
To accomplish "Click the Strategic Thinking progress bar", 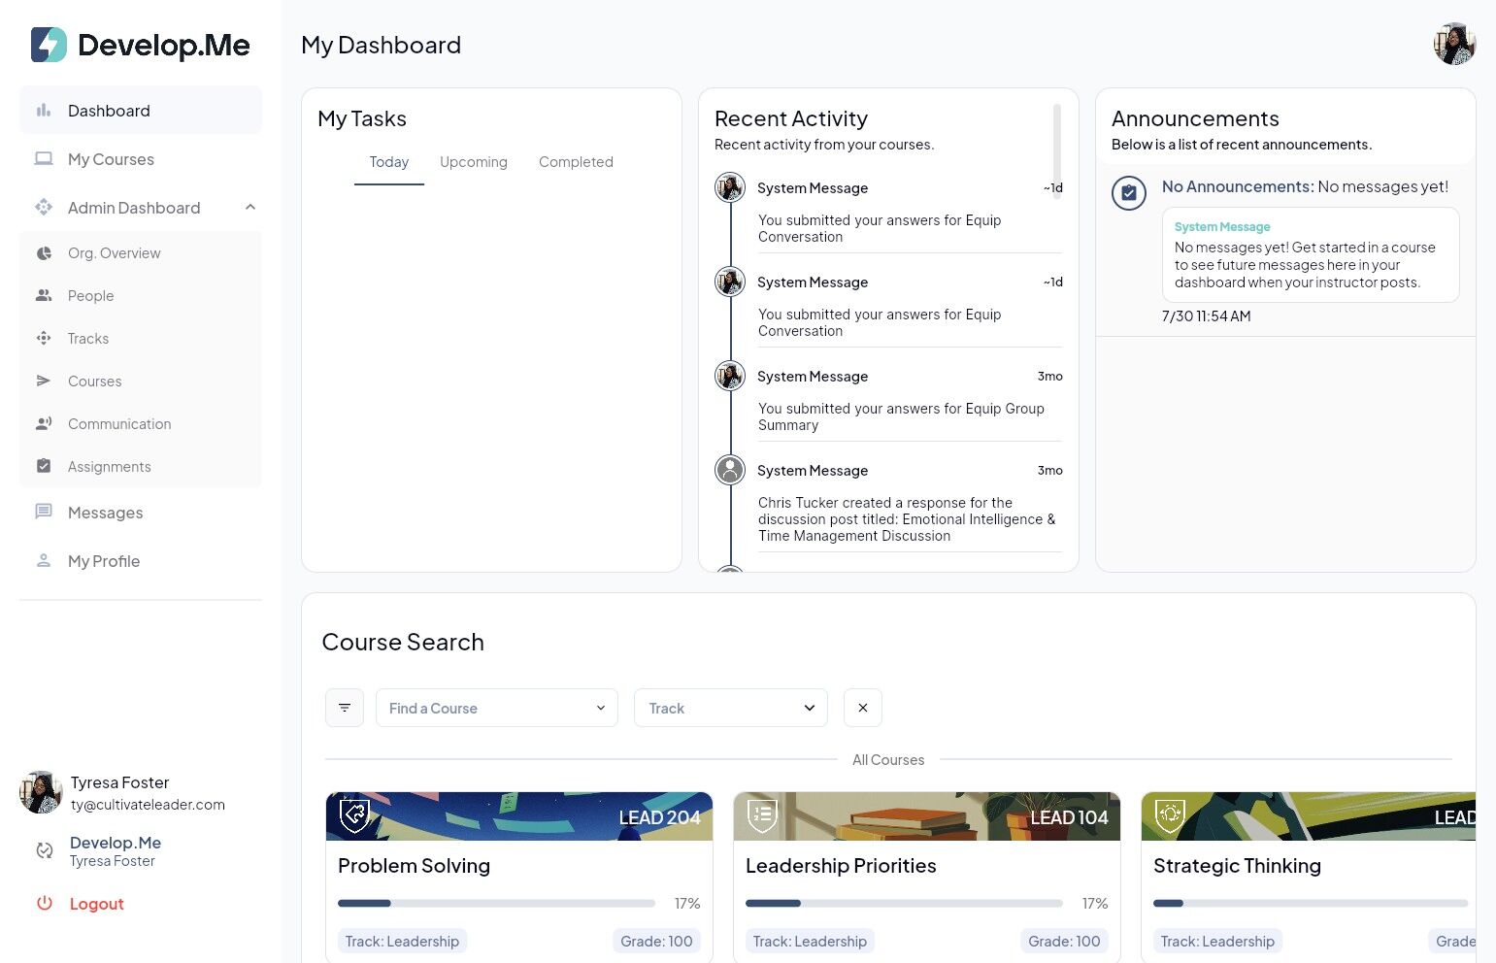I will (1311, 903).
